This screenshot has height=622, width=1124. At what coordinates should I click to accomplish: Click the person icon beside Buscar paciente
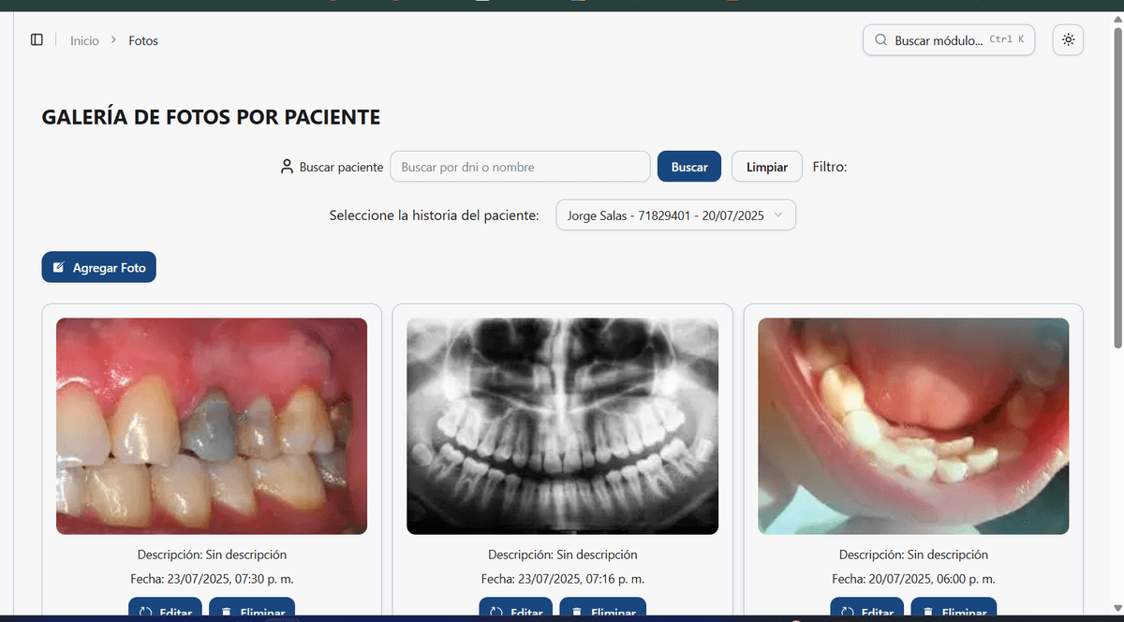click(286, 166)
